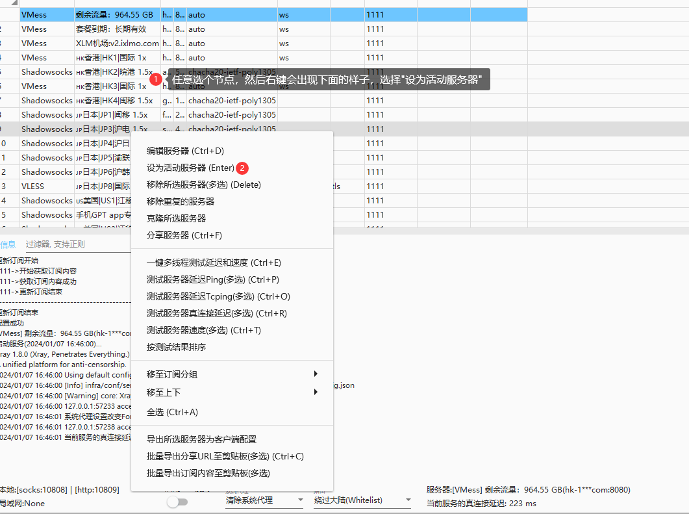Select the VLESS server row
The width and height of the screenshot is (689, 514).
tap(32, 186)
